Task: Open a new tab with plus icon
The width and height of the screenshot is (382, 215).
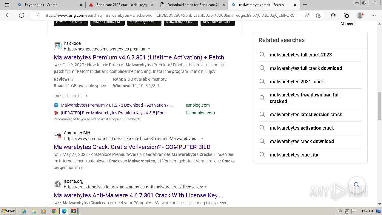Action: click(305, 5)
